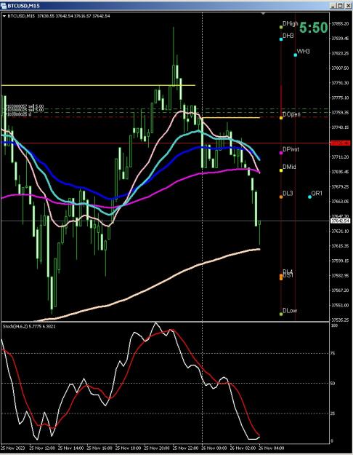Click the QR1 cyan marker
Screen dimensions: 353x455
pos(310,197)
